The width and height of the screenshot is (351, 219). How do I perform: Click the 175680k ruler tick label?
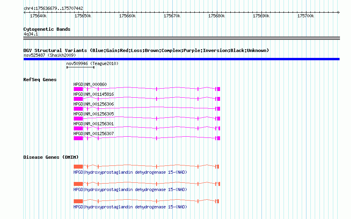coord(217,16)
